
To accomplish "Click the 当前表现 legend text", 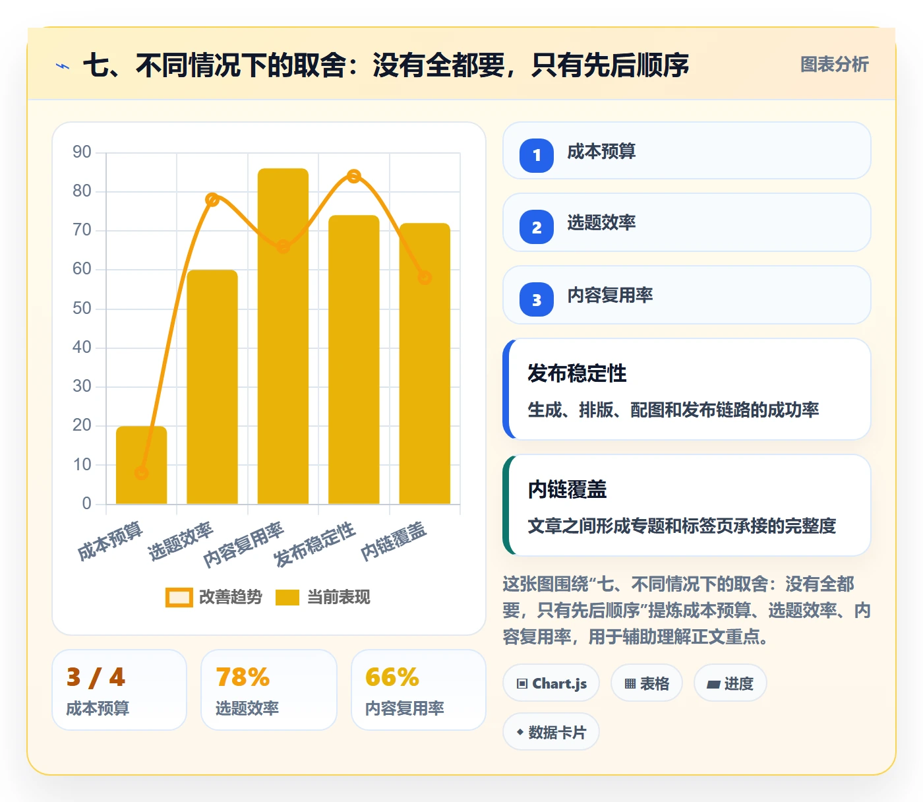I will 339,598.
